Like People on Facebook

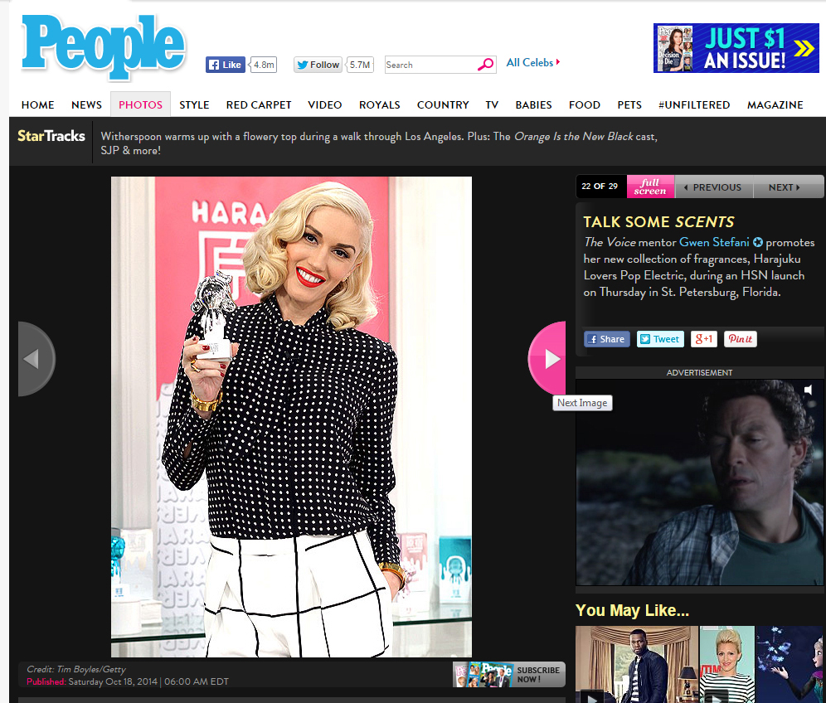coord(226,65)
